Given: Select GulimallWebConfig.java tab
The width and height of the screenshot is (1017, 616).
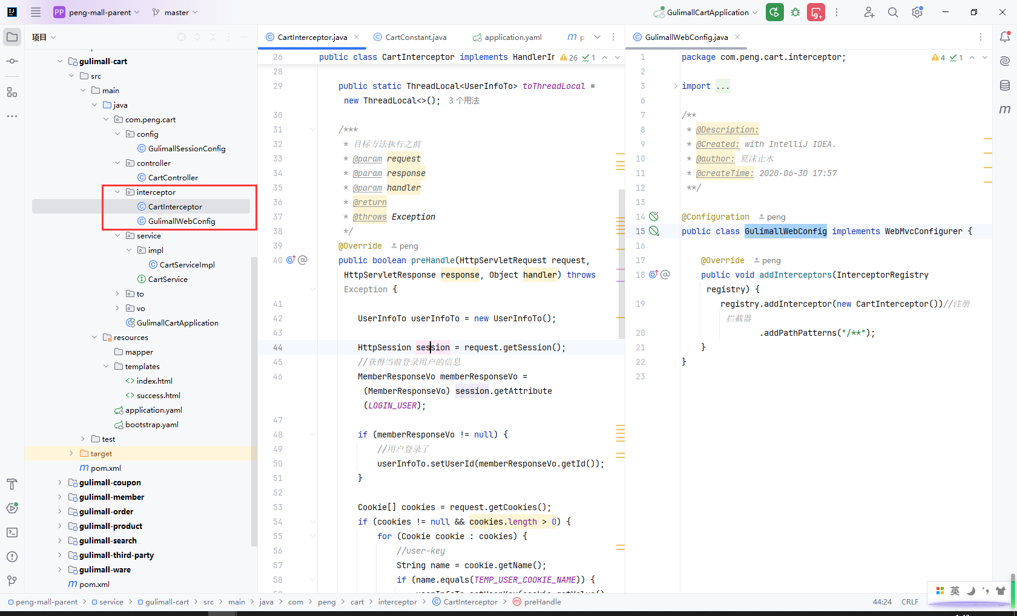Looking at the screenshot, I should (x=686, y=37).
